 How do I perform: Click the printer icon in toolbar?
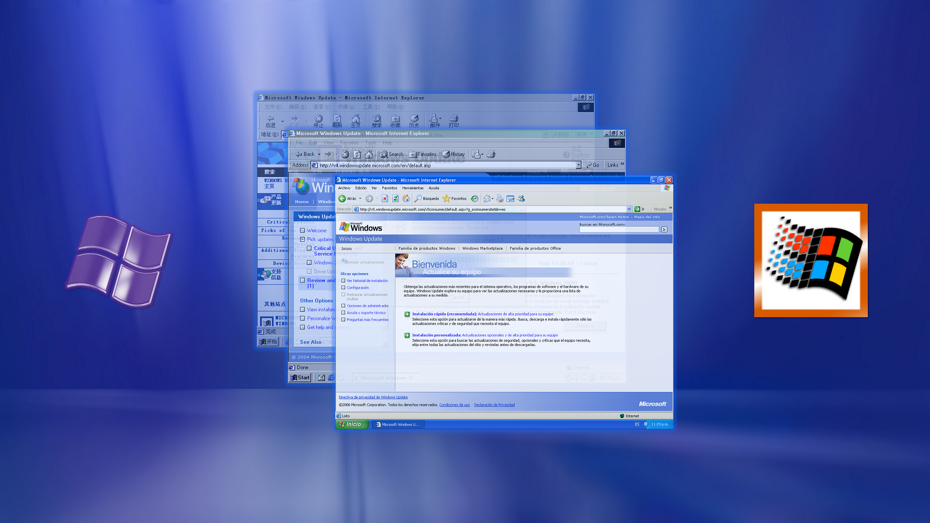click(500, 198)
